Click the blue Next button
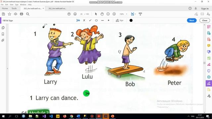This screenshot has width=212, height=119. click(191, 20)
